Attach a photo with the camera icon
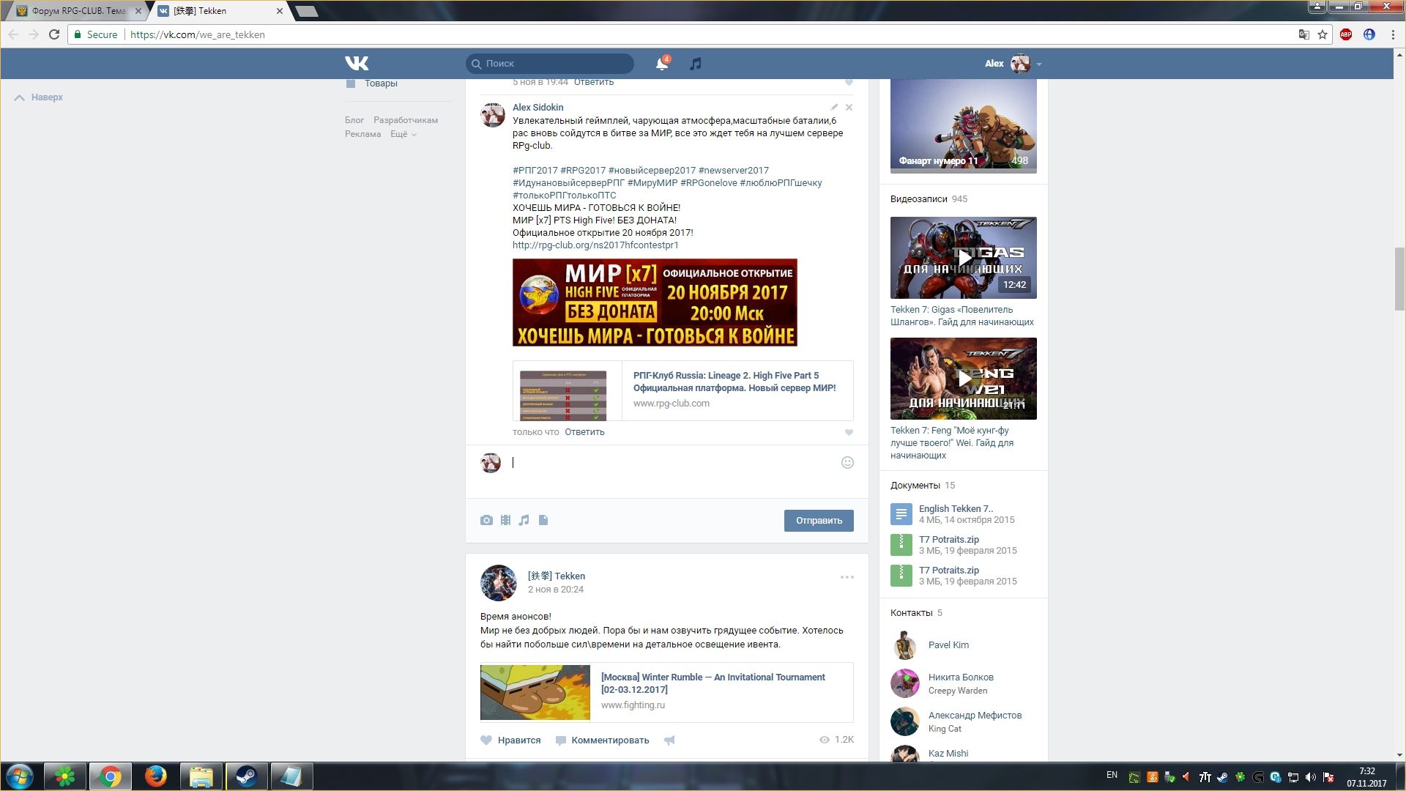1406x791 pixels. [486, 520]
